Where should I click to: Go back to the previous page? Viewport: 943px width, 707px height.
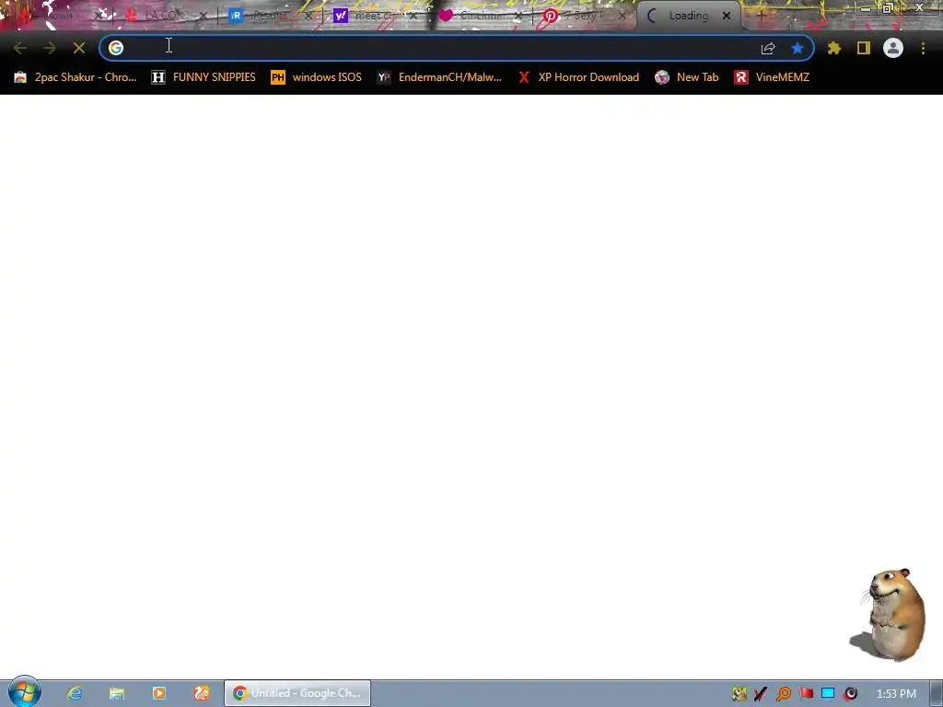(20, 48)
